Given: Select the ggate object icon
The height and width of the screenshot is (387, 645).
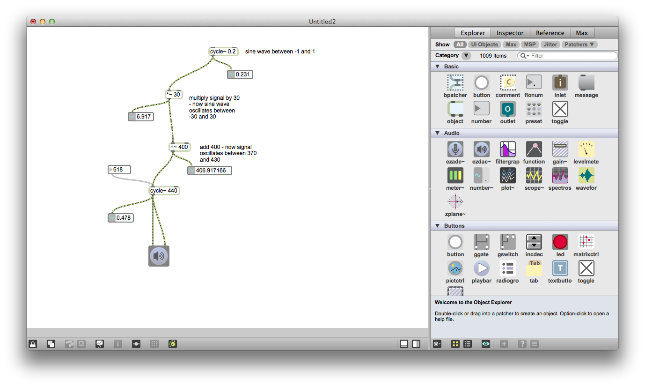Looking at the screenshot, I should pyautogui.click(x=482, y=242).
